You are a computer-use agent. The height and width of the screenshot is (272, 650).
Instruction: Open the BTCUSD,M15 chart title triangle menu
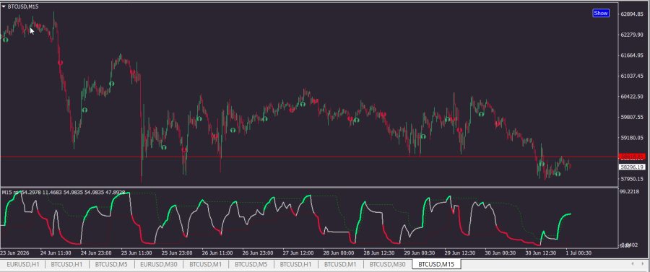[4, 6]
